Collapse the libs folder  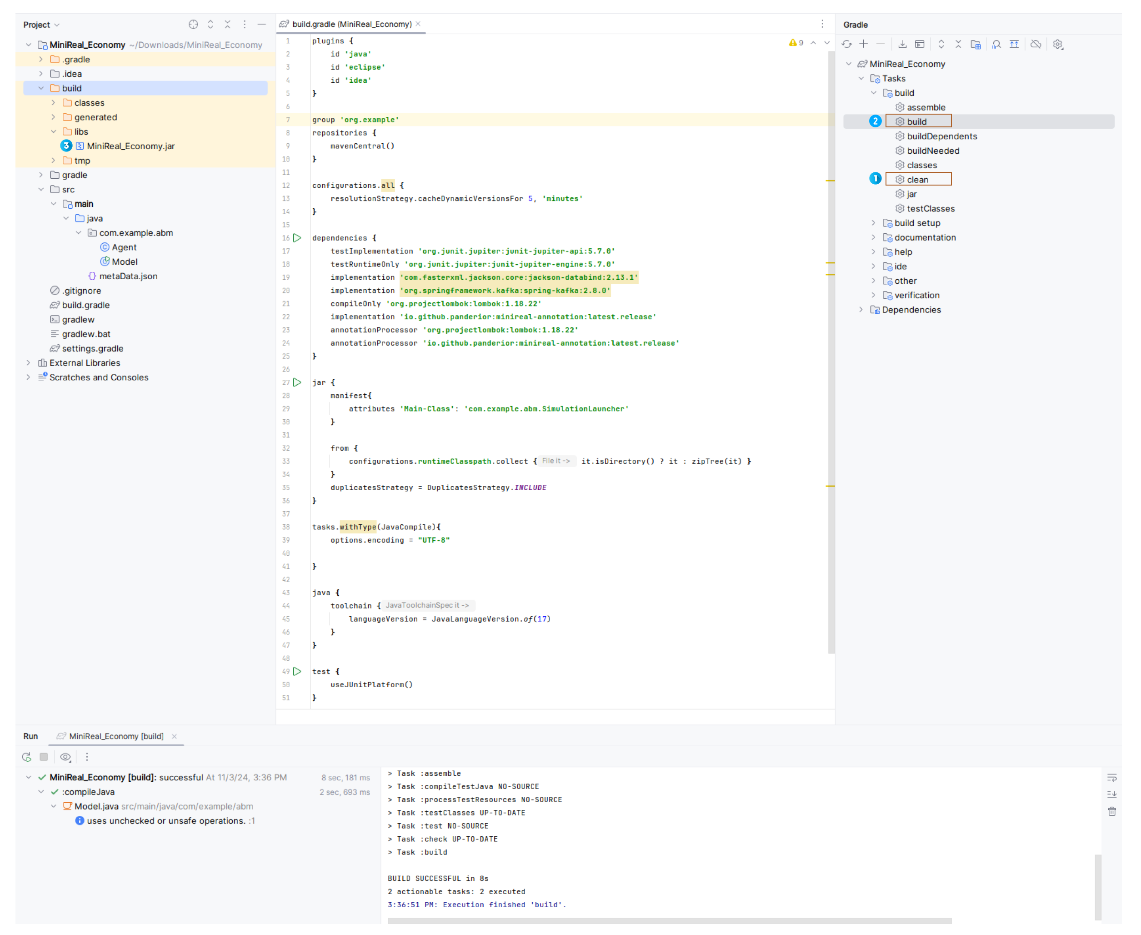(x=53, y=131)
